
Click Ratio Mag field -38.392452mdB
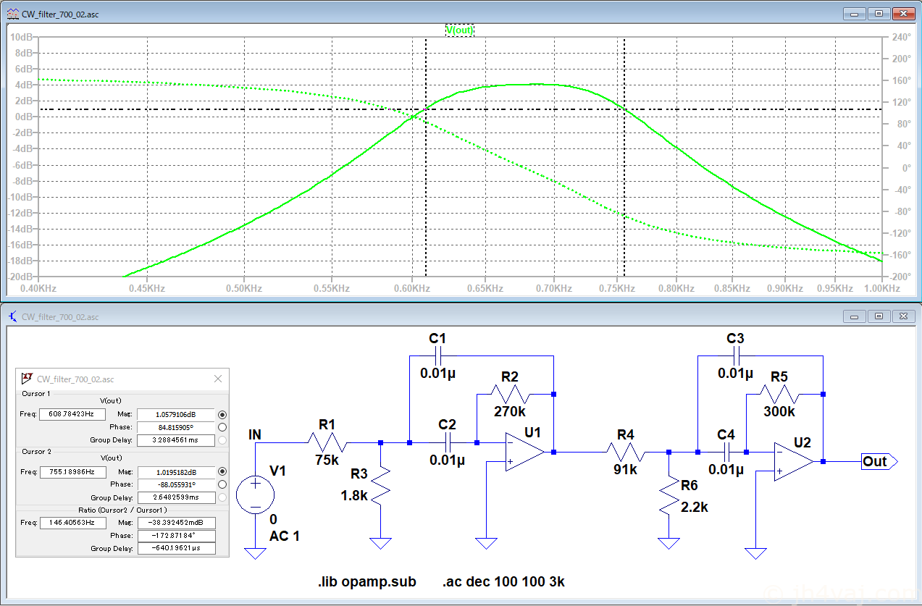click(176, 522)
